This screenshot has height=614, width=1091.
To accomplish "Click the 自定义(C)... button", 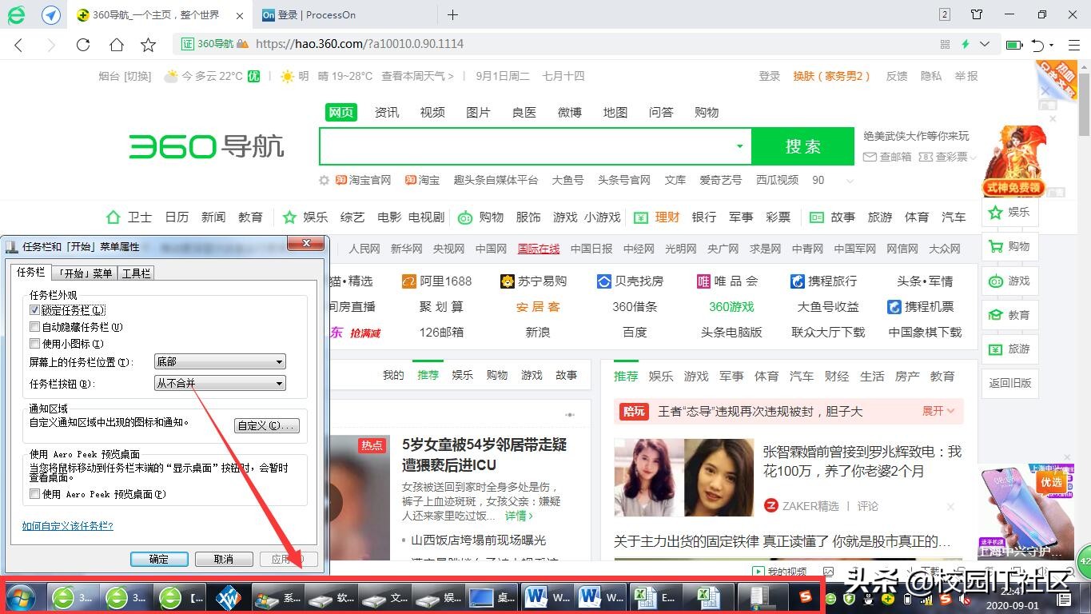I will 267,426.
